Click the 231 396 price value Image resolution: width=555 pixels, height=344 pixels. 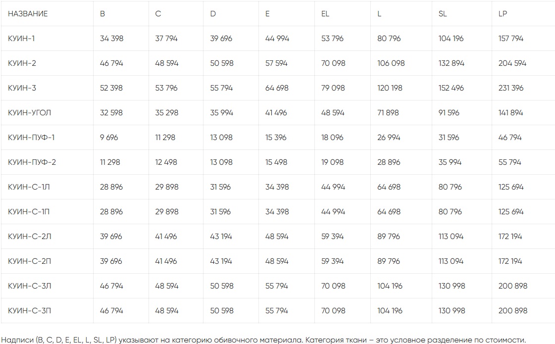[511, 88]
